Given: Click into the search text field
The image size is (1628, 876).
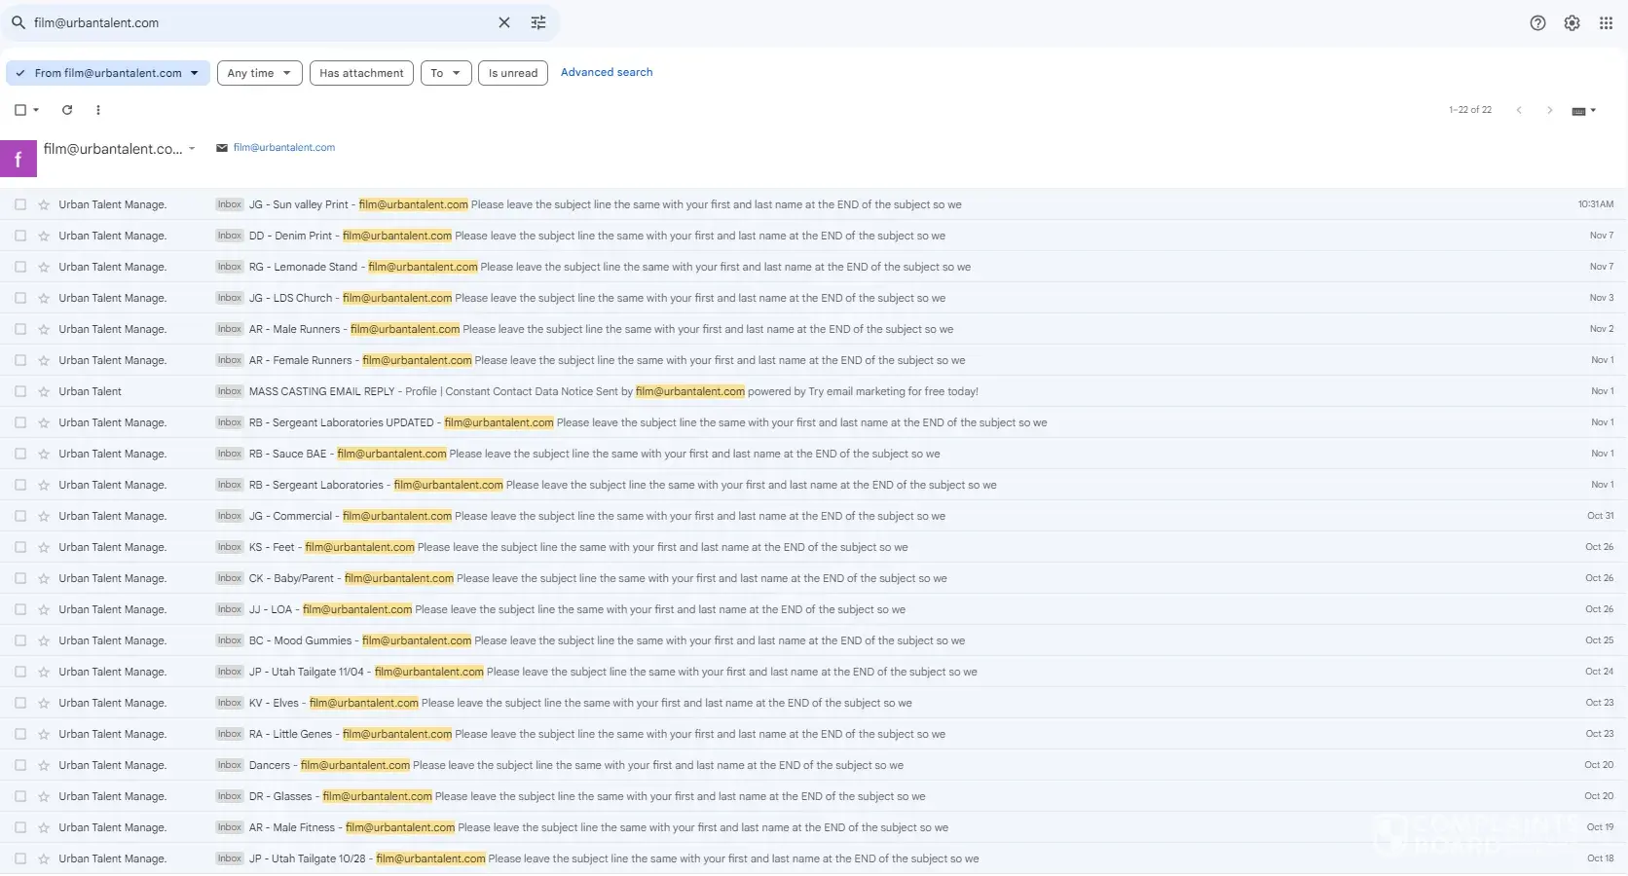Looking at the screenshot, I should [253, 22].
